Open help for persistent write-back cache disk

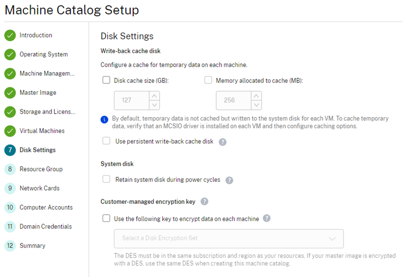(x=222, y=142)
